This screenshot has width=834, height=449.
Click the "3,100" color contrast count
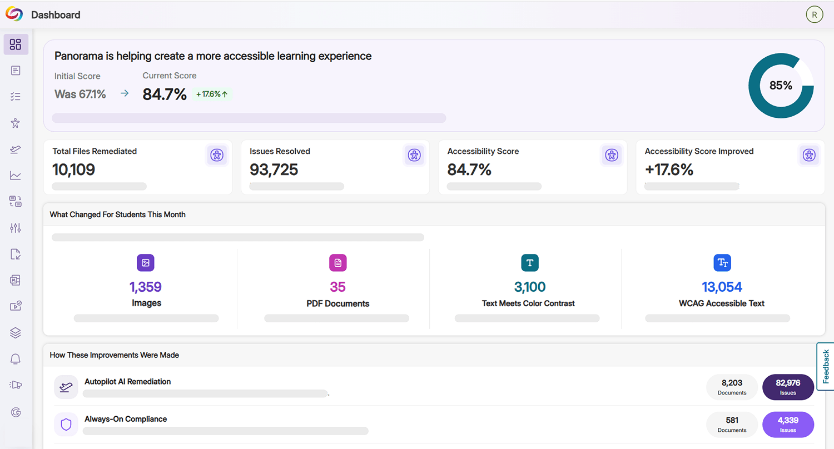(530, 287)
